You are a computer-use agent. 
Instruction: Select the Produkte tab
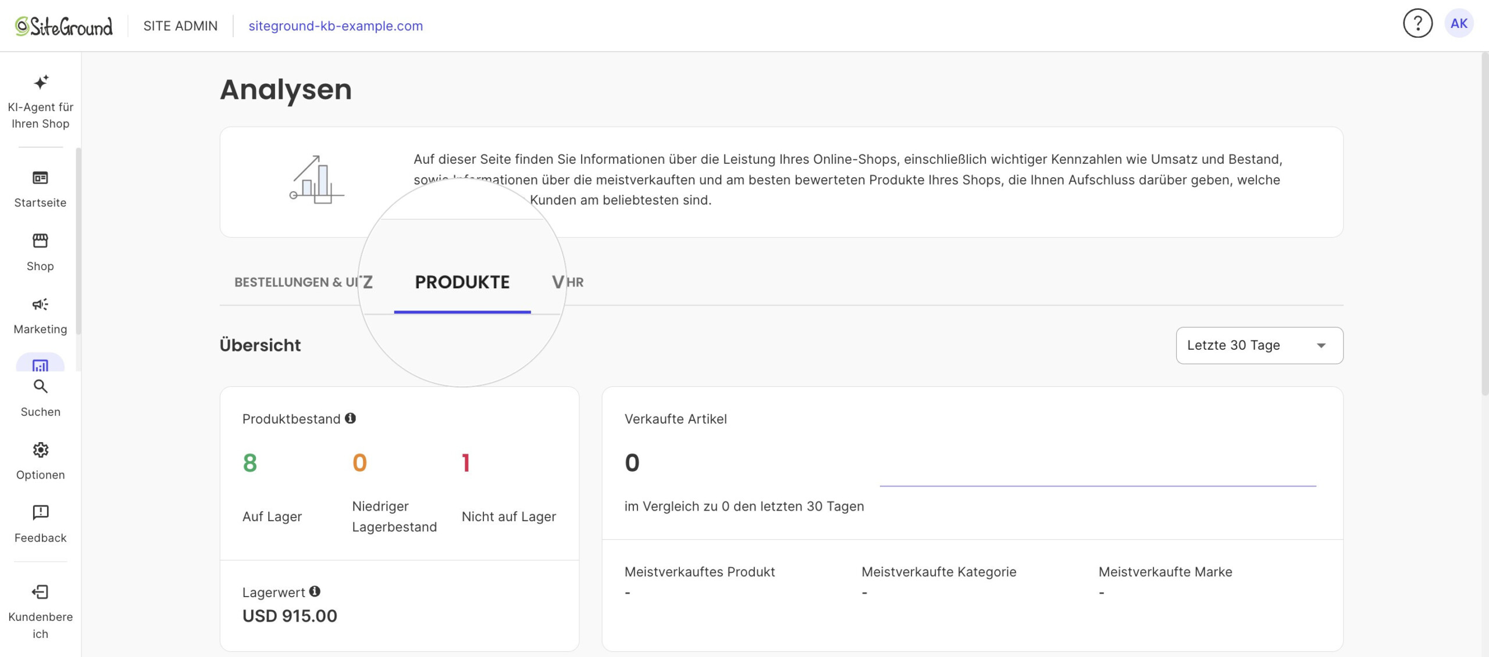(462, 282)
